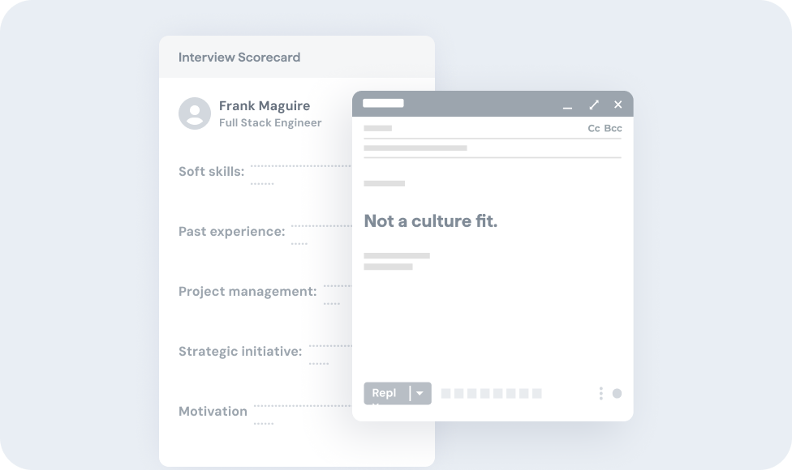Minimize the email compose window

point(568,105)
